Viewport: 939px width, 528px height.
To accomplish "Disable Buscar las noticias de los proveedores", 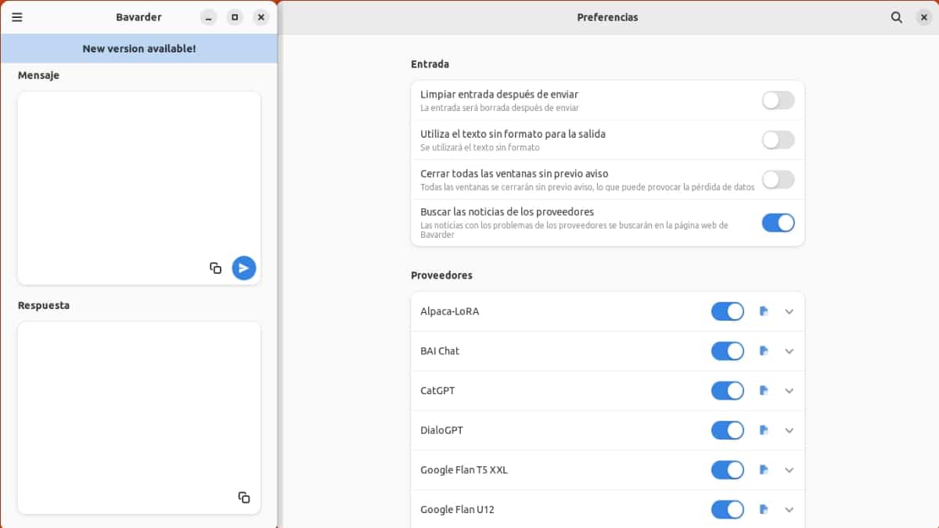I will point(778,223).
